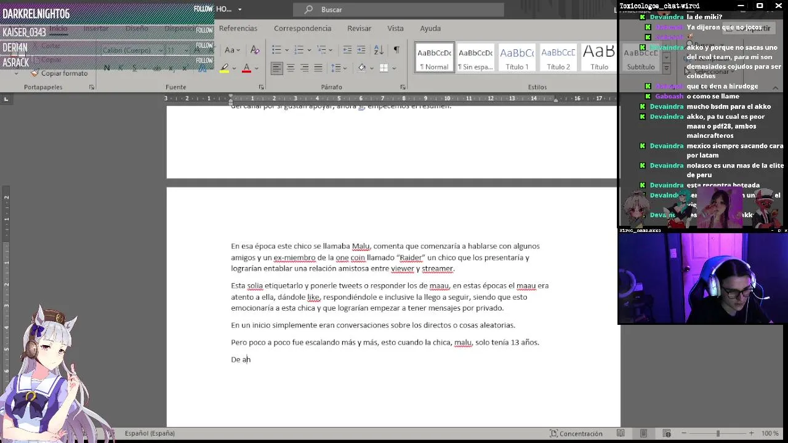Decrease paragraph indent

pos(347,50)
